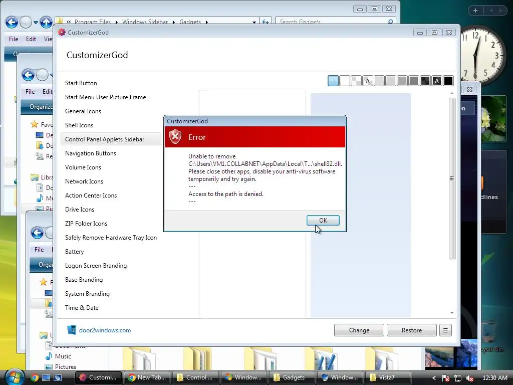Pick the solid black background swatch
This screenshot has height=385, width=513.
448,81
